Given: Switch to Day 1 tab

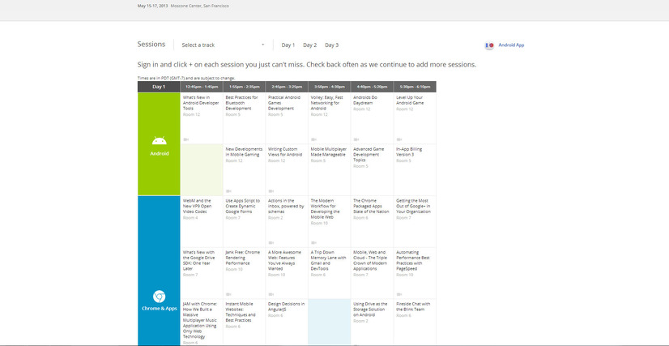Looking at the screenshot, I should click(288, 45).
